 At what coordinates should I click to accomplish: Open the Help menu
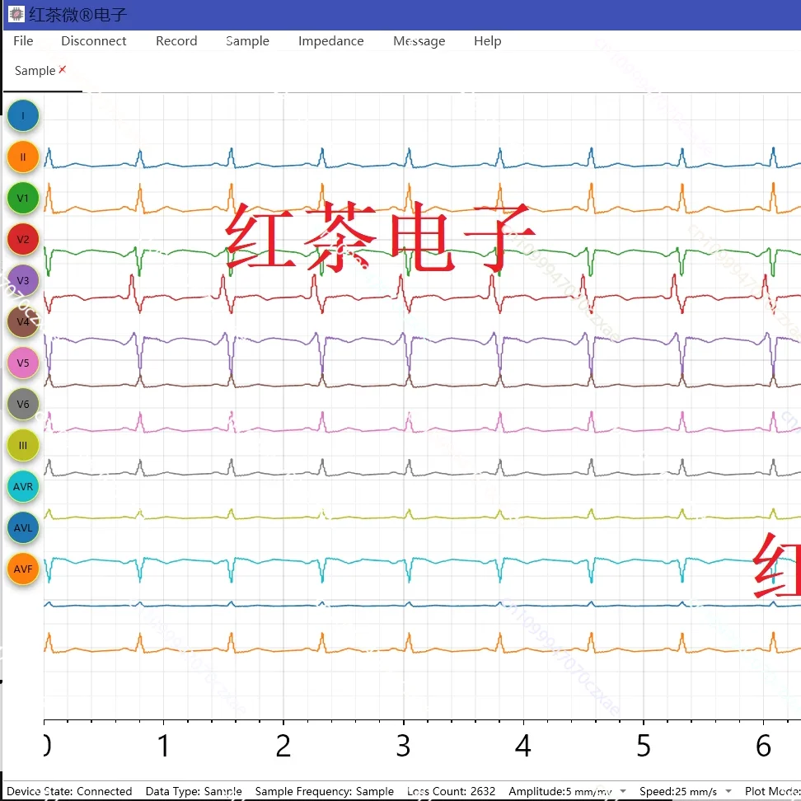tap(487, 41)
